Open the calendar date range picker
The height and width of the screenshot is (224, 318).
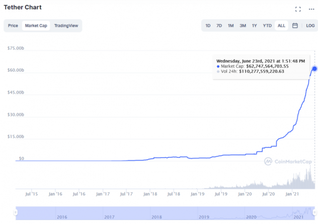coord(295,25)
